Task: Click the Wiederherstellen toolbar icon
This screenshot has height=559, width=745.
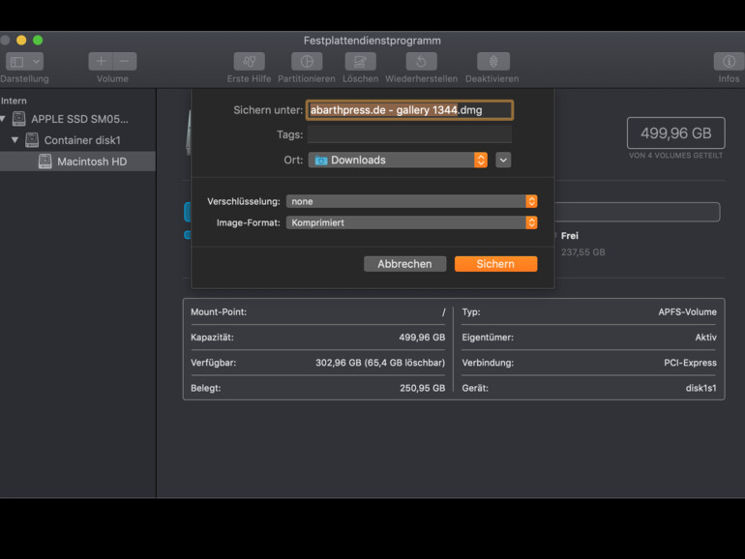Action: tap(421, 62)
